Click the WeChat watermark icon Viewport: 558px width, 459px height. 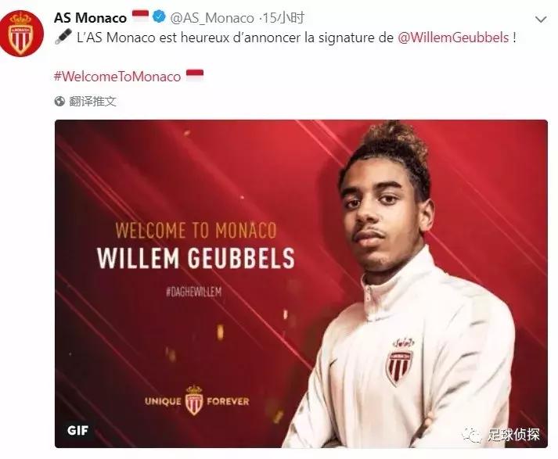tap(472, 435)
